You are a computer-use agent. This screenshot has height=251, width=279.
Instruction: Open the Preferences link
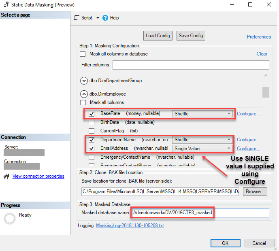coord(259,37)
